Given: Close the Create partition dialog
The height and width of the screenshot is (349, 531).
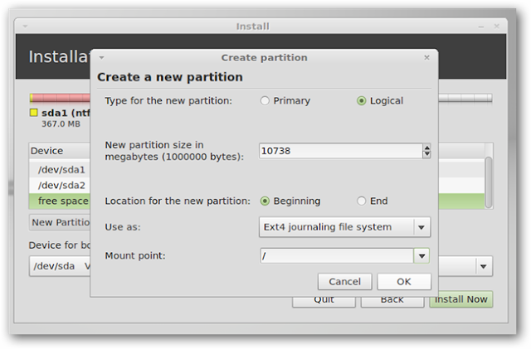Looking at the screenshot, I should pyautogui.click(x=426, y=58).
